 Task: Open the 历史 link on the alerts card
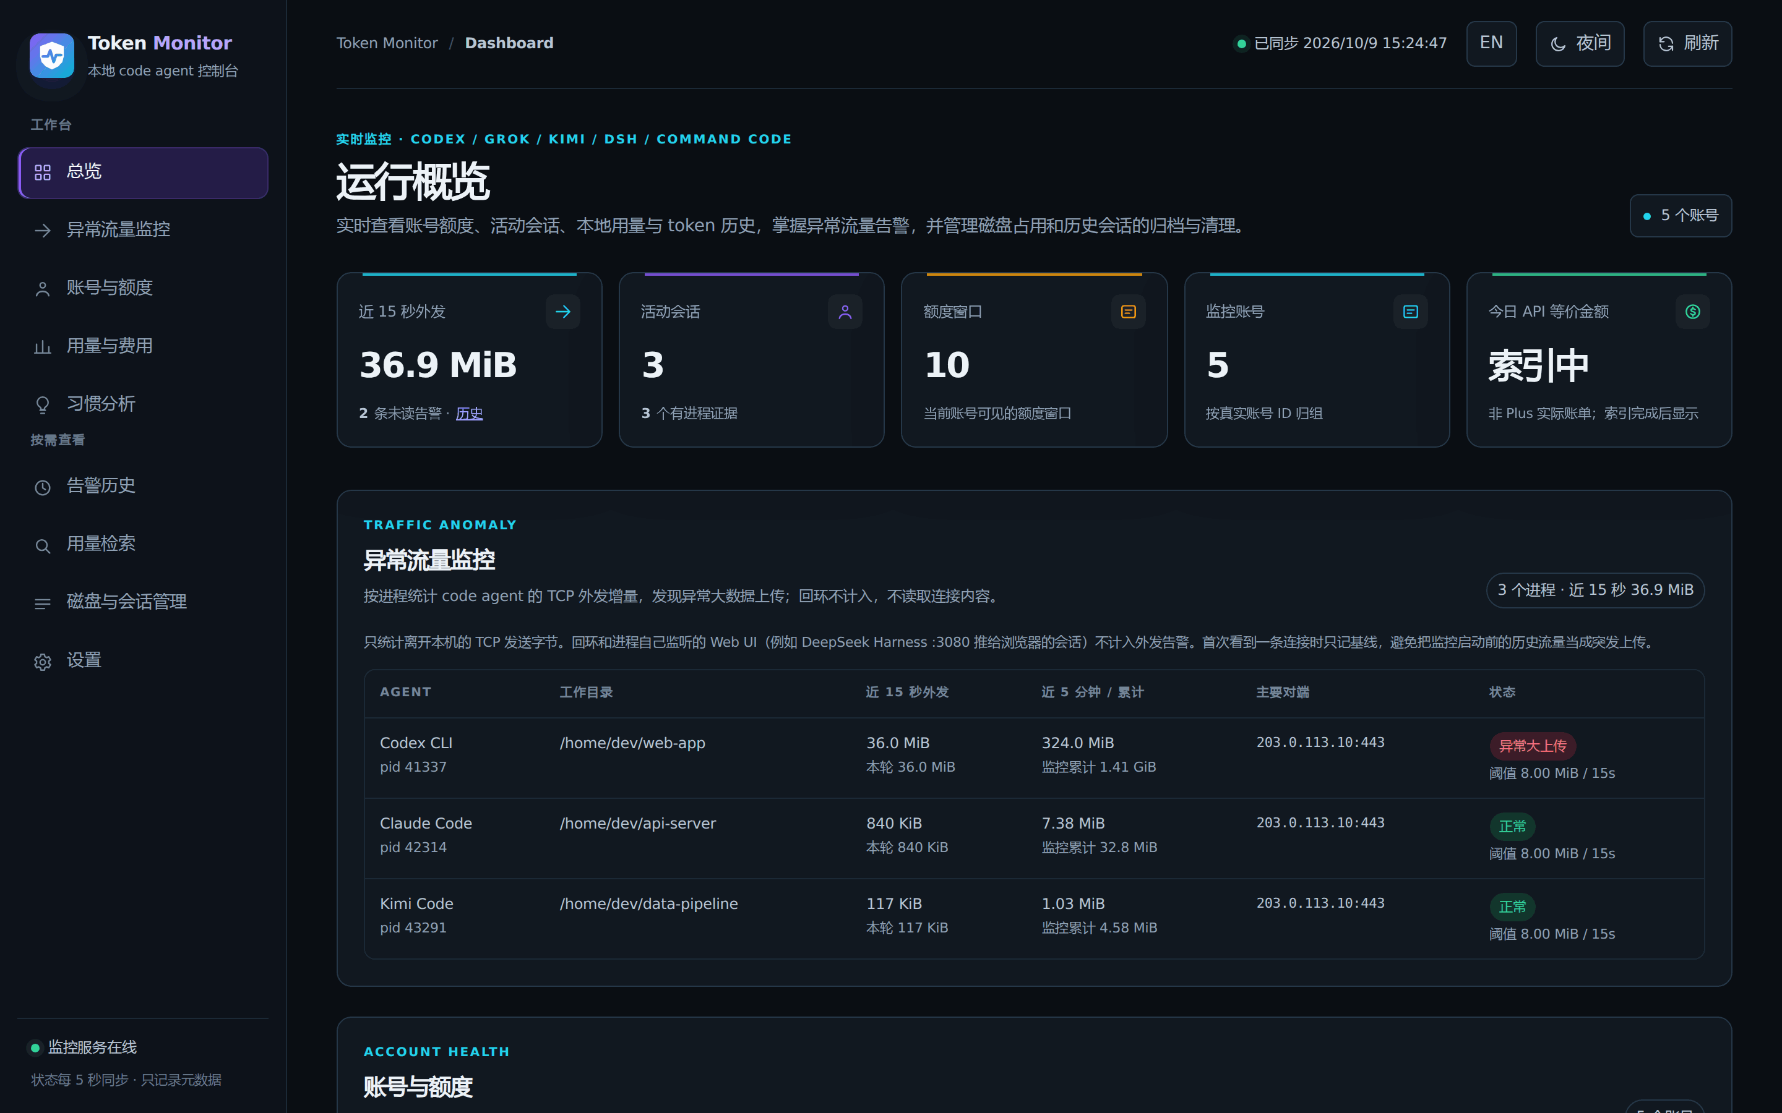(x=469, y=414)
